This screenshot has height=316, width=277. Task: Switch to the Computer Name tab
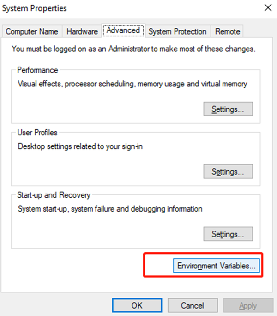(x=32, y=31)
